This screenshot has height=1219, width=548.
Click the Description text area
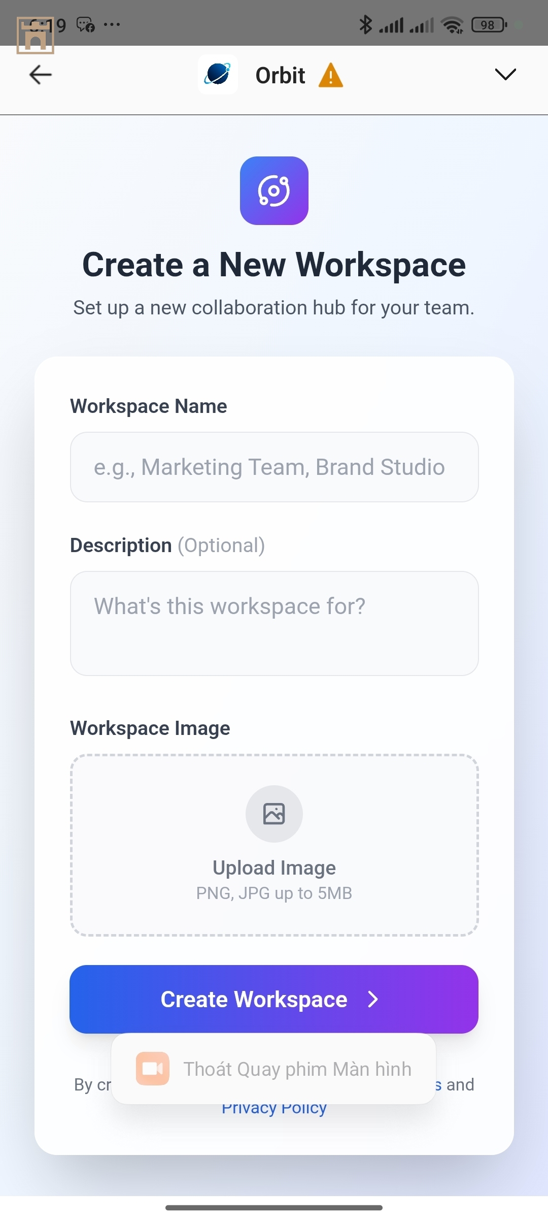click(274, 623)
